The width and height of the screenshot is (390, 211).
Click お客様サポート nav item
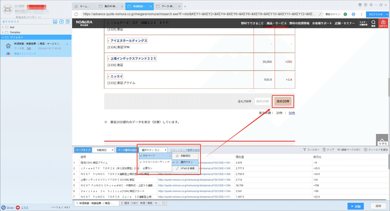tap(322, 23)
